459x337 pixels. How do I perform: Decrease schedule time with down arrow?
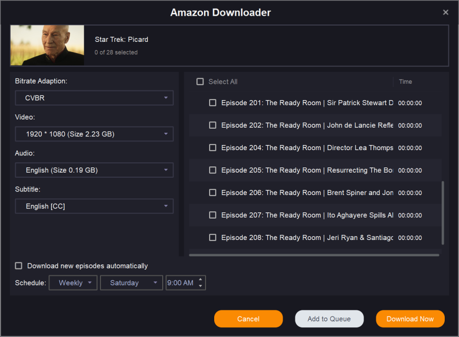(200, 286)
